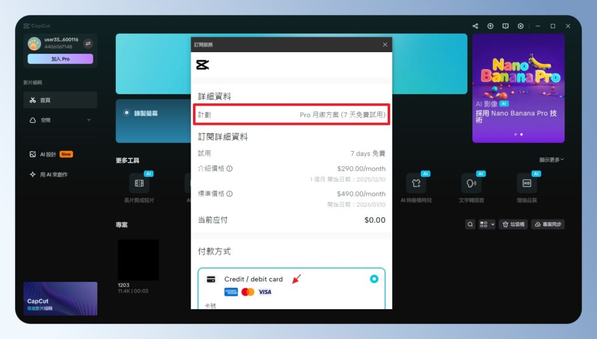The image size is (597, 339).
Task: Open the 1203 project thumbnail
Action: pyautogui.click(x=138, y=260)
